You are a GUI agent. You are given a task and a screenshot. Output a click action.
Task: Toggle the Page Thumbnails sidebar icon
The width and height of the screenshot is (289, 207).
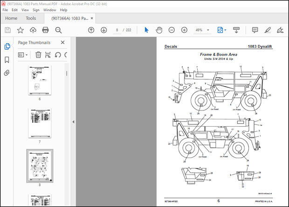[x=7, y=46]
